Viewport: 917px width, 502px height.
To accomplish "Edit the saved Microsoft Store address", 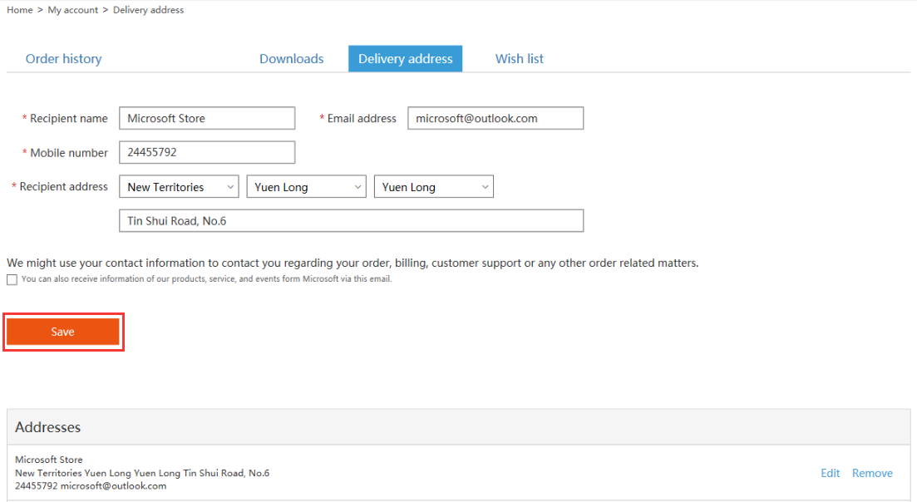I will coord(830,473).
